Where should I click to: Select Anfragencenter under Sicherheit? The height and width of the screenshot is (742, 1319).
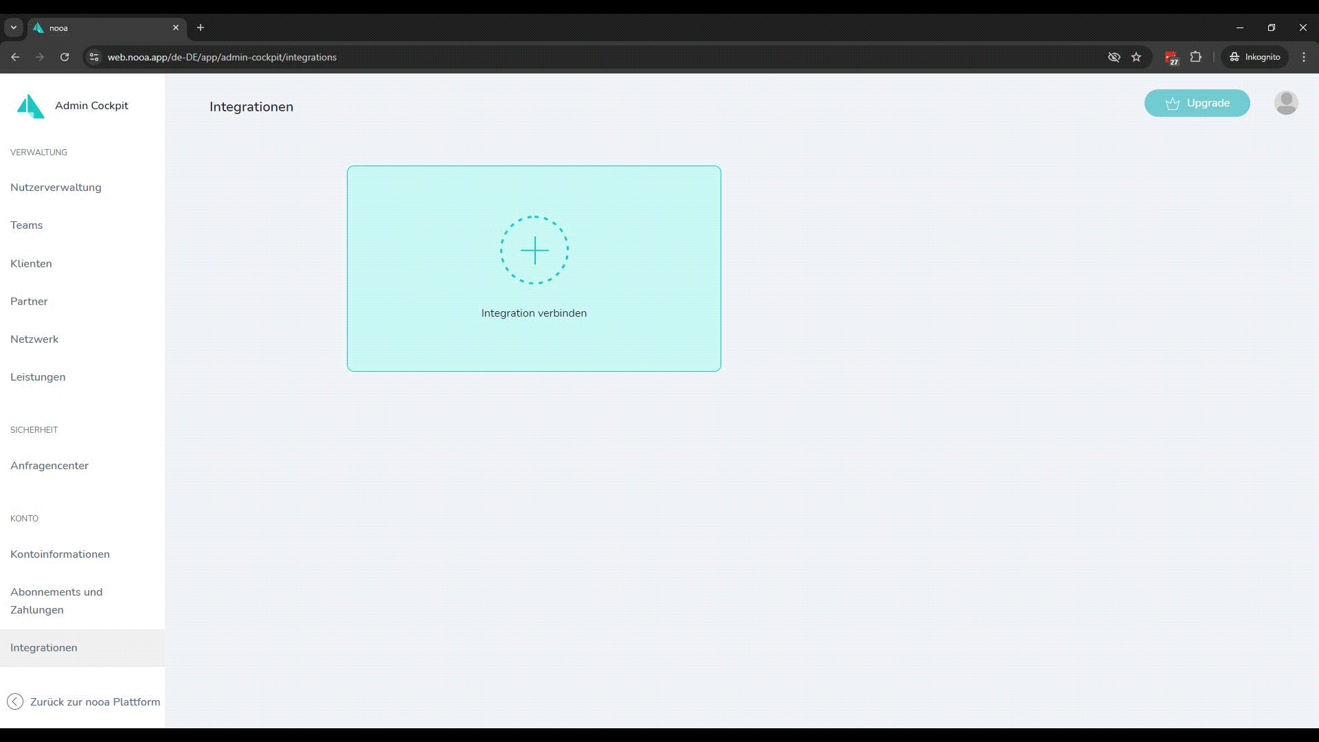click(x=49, y=465)
